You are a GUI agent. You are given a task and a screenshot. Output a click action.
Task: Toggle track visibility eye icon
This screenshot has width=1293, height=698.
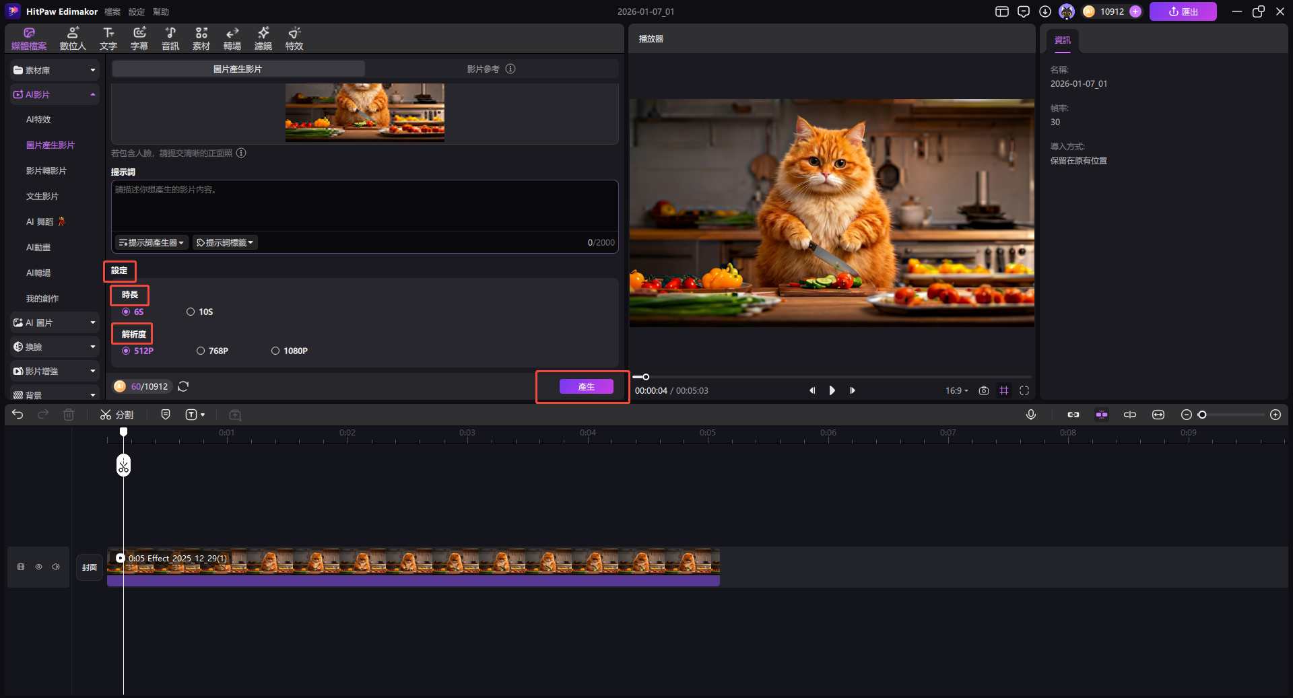(38, 567)
